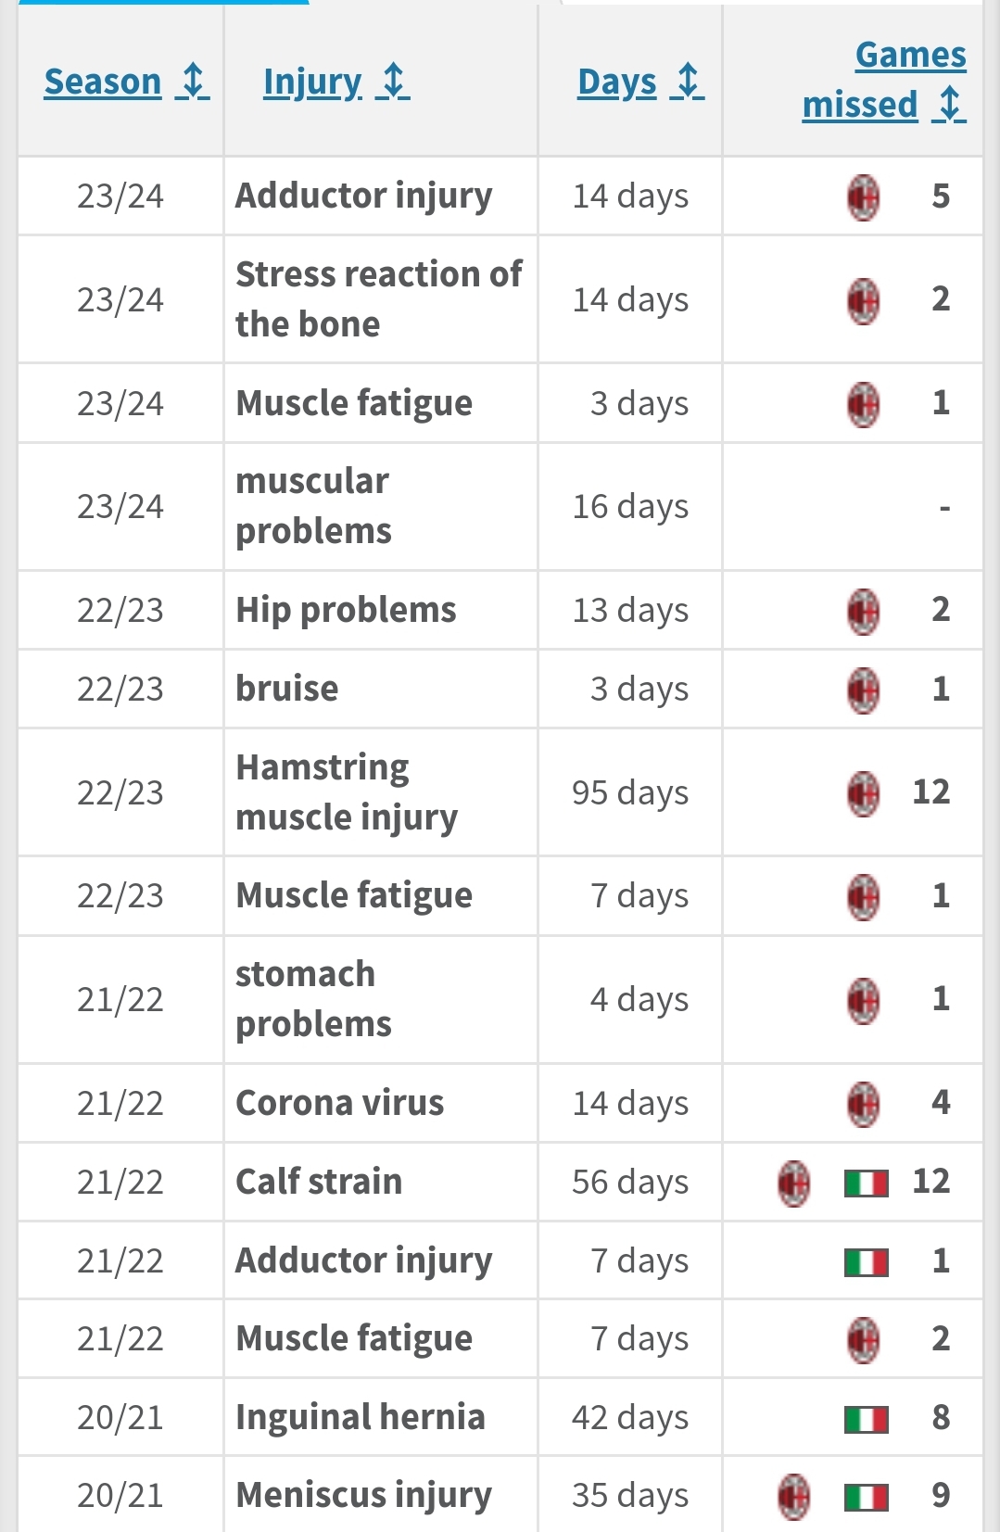This screenshot has width=1000, height=1532.
Task: Click Milan crest in Corona virus row
Action: (x=863, y=1104)
